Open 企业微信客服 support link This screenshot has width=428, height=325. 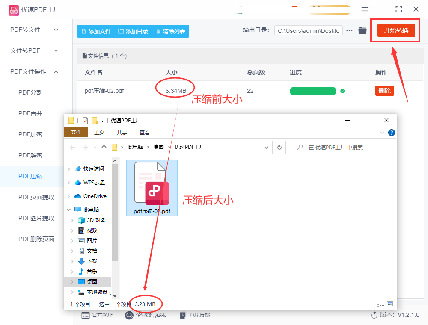click(146, 315)
